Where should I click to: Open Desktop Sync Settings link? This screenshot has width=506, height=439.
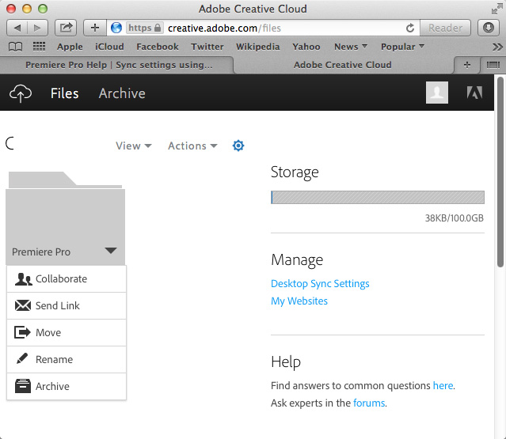320,284
